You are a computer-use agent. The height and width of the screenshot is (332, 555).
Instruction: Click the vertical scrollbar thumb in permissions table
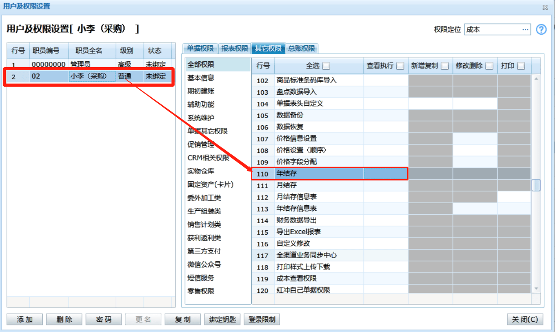tap(536, 185)
